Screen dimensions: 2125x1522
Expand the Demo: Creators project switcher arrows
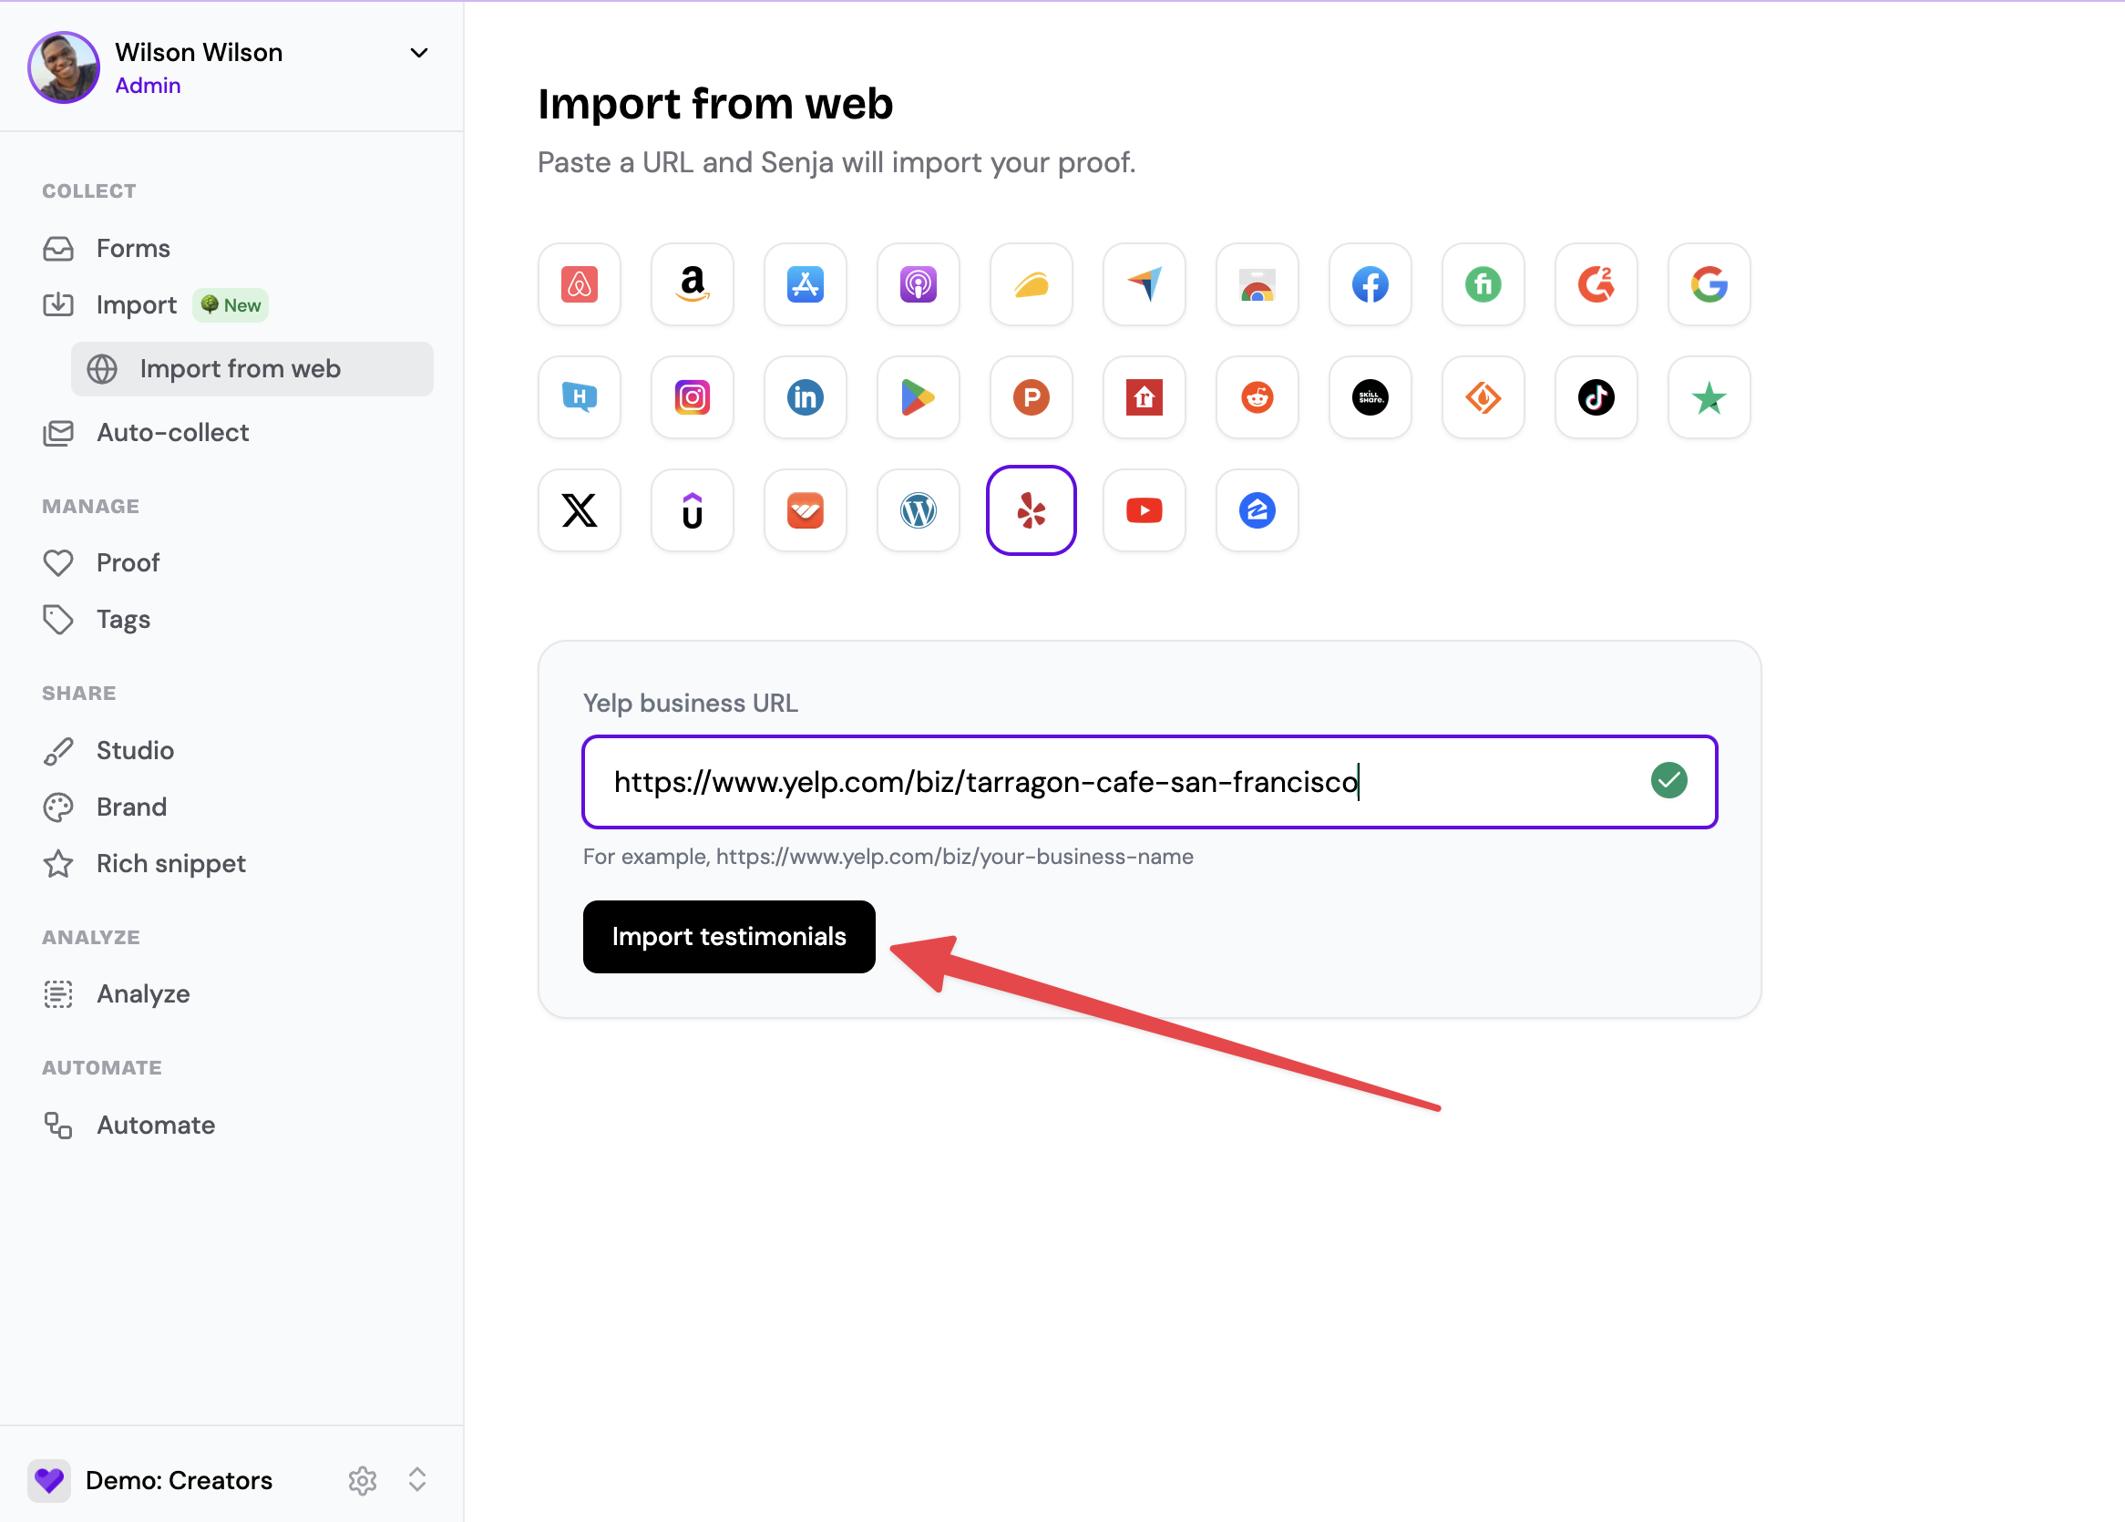coord(417,1479)
